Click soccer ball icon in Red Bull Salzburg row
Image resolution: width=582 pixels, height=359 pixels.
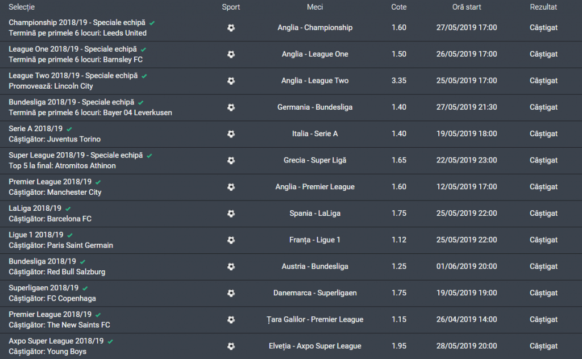(x=231, y=266)
